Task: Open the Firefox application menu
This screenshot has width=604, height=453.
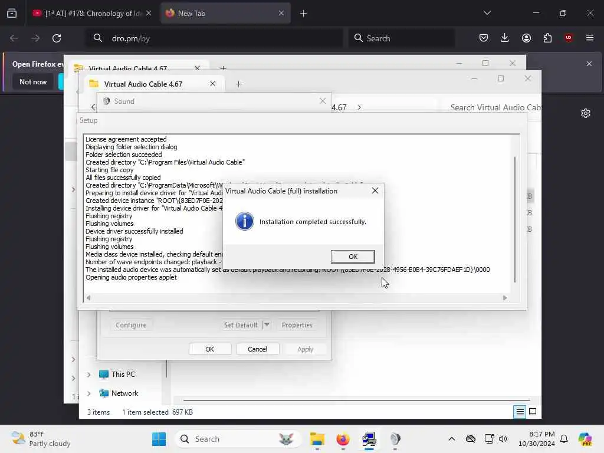Action: point(590,38)
